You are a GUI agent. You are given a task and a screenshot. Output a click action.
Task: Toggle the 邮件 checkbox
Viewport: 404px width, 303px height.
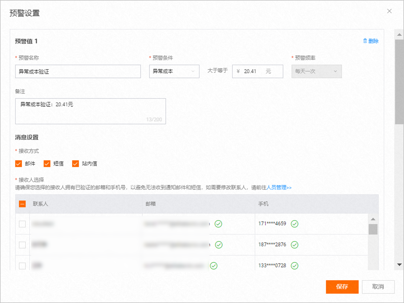pyautogui.click(x=18, y=164)
